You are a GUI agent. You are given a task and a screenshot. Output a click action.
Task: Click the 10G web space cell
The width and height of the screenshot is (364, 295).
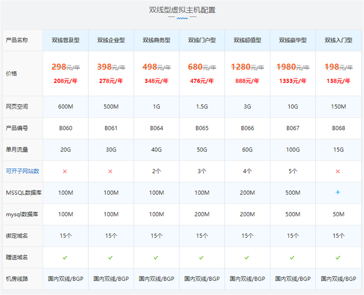point(293,107)
